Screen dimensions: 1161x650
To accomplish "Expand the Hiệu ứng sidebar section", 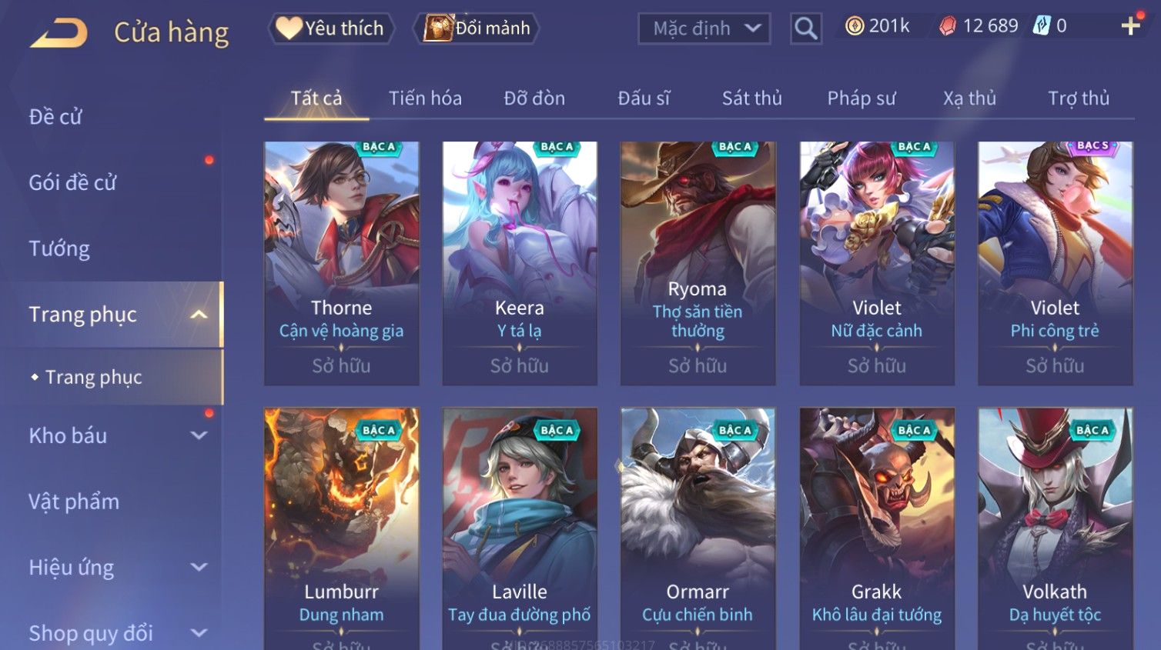I will pyautogui.click(x=199, y=568).
